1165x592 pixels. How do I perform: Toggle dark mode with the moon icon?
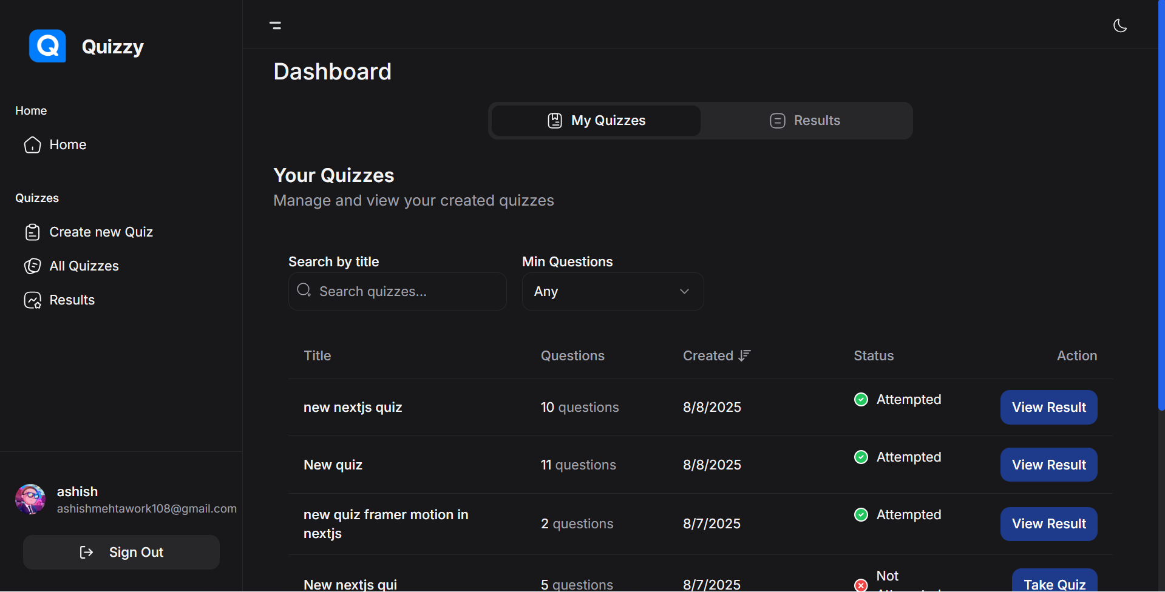(1119, 25)
